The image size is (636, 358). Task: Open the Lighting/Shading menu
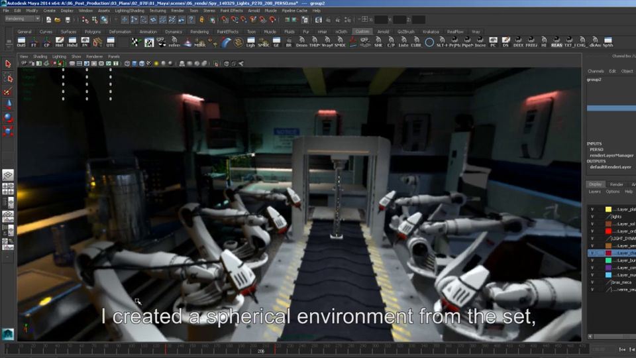(x=129, y=11)
